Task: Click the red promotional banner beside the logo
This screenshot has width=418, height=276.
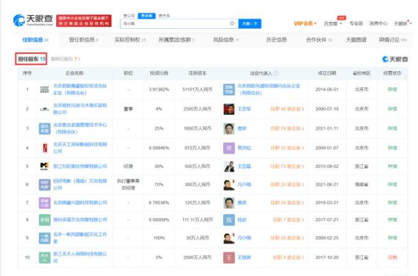Action: 84,21
